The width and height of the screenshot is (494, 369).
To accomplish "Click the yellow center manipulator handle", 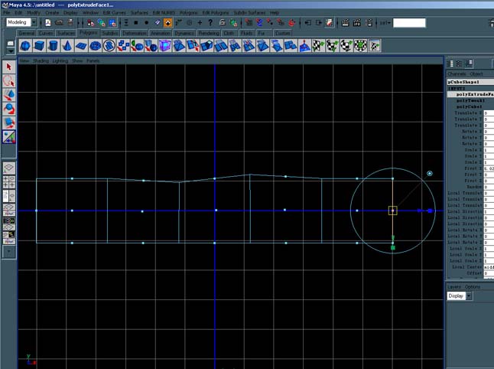I will click(392, 211).
